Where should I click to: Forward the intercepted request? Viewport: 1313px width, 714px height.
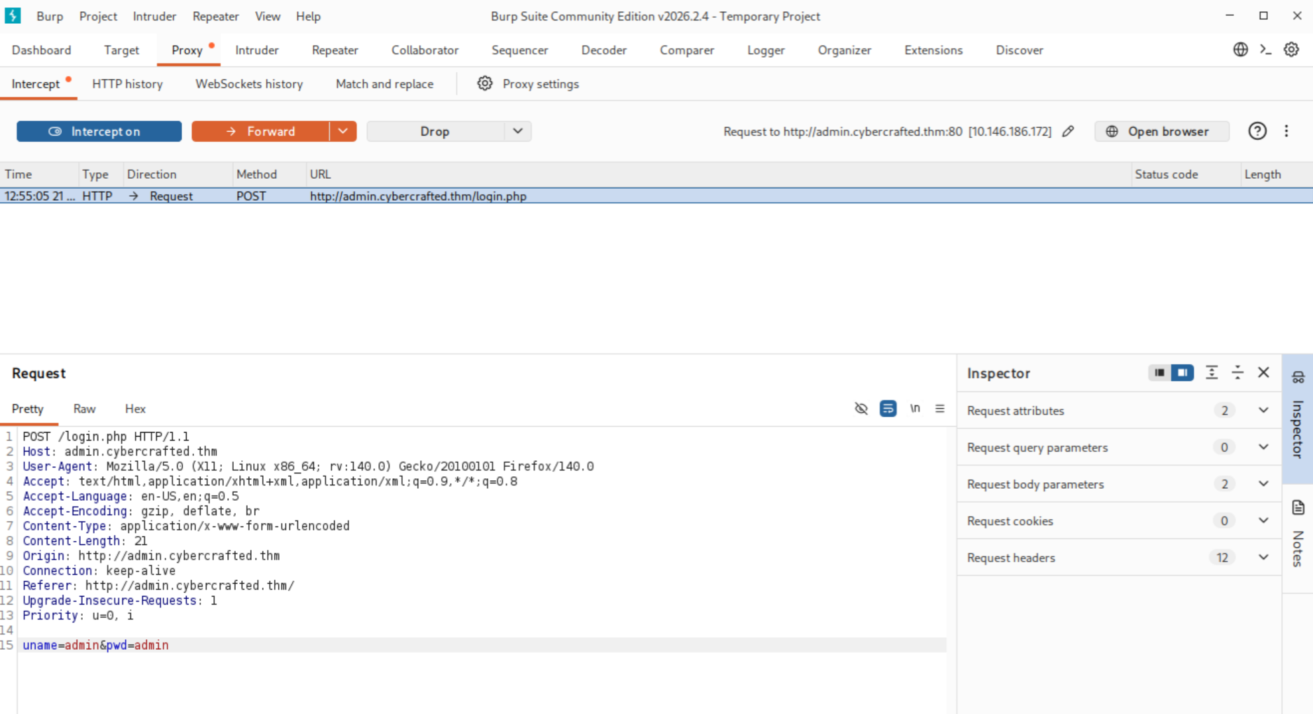pyautogui.click(x=260, y=131)
